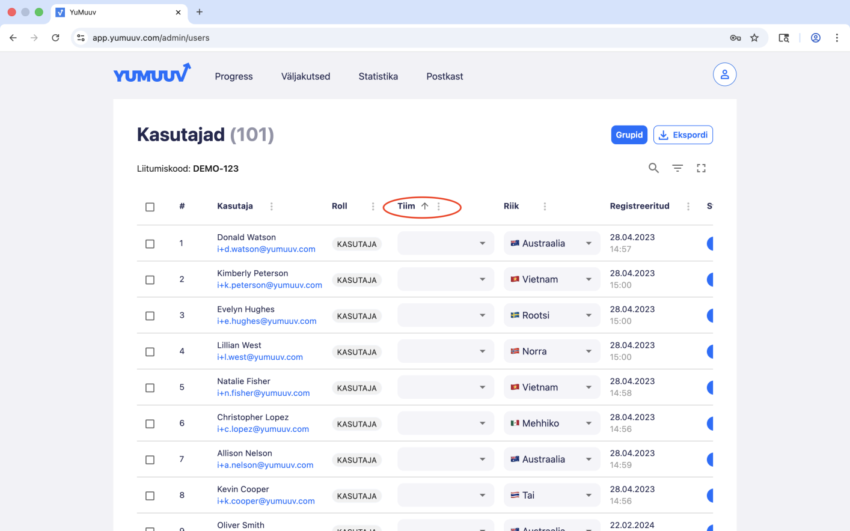Screen dimensions: 850x531
Task: Open the user search icon
Action: [653, 168]
